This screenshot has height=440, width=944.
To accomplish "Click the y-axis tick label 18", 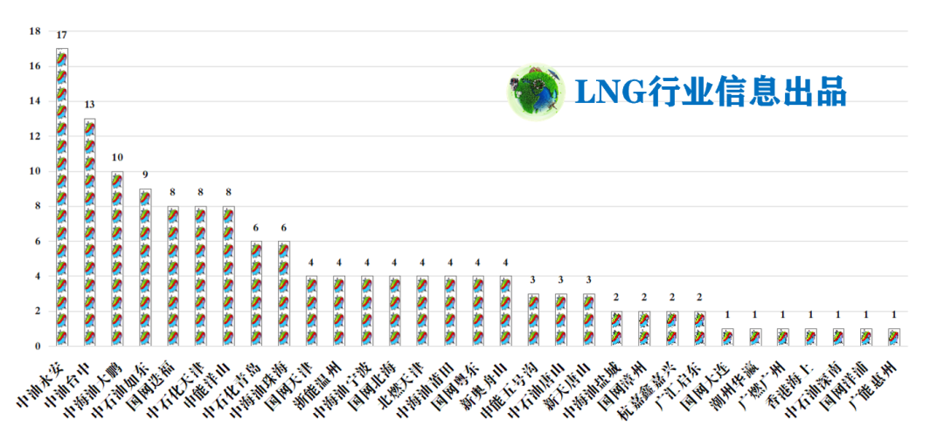I will tap(35, 31).
